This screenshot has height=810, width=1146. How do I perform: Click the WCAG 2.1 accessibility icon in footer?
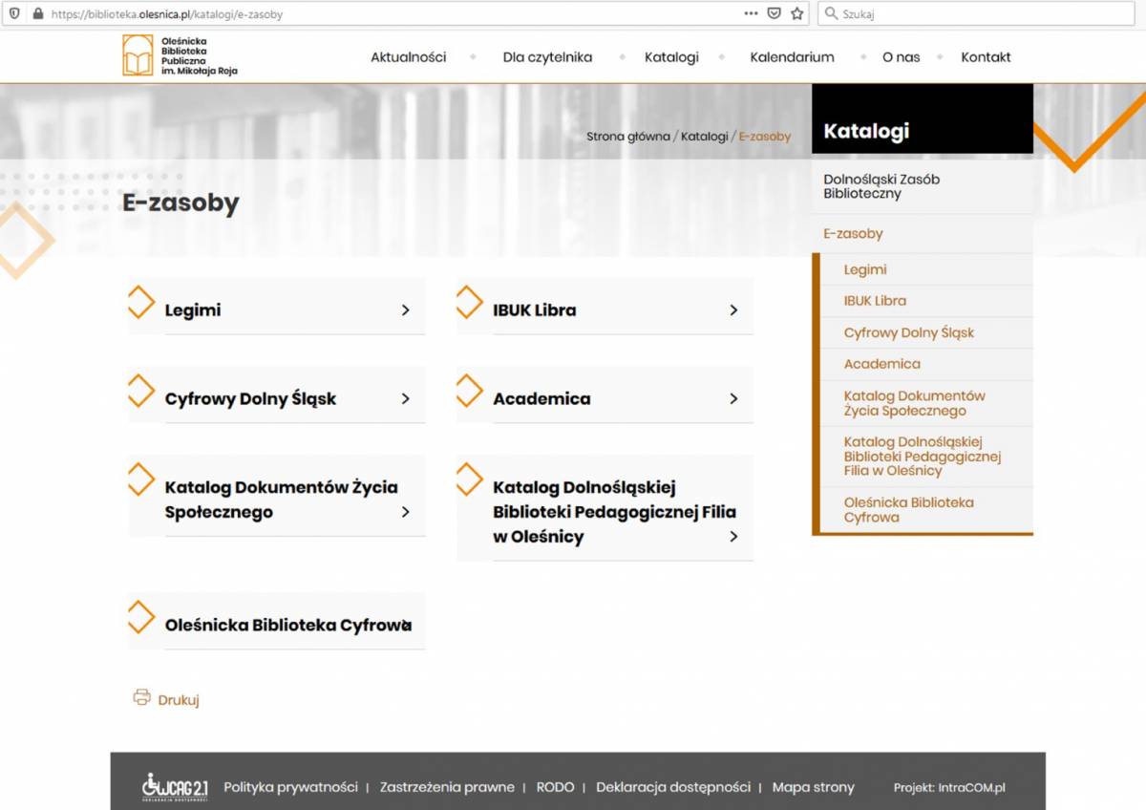(x=175, y=787)
